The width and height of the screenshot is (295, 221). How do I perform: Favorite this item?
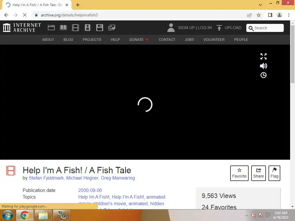click(239, 173)
